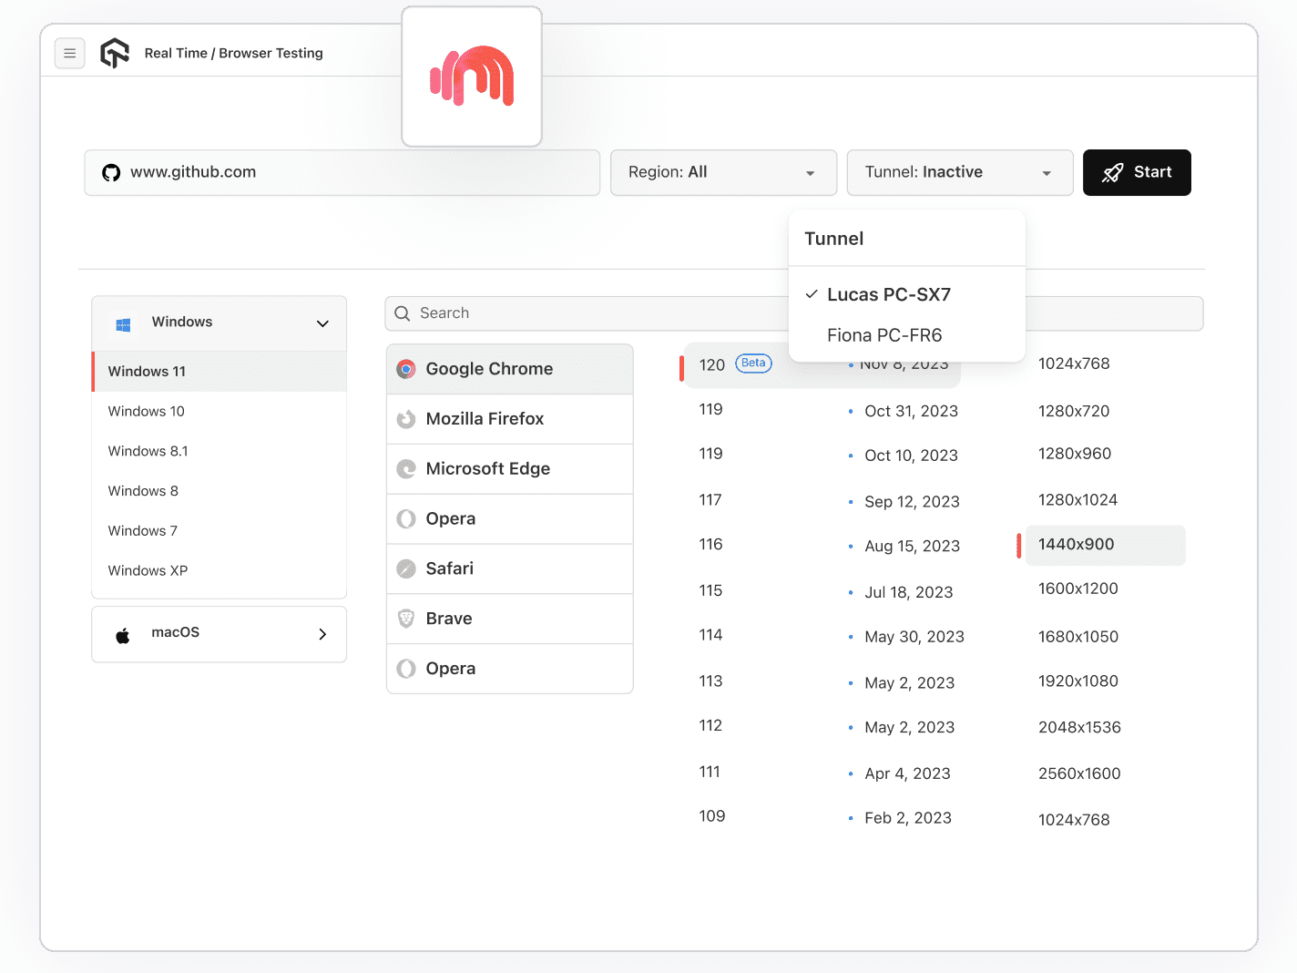Click the Microsoft Edge browser icon
The width and height of the screenshot is (1297, 973).
[406, 469]
